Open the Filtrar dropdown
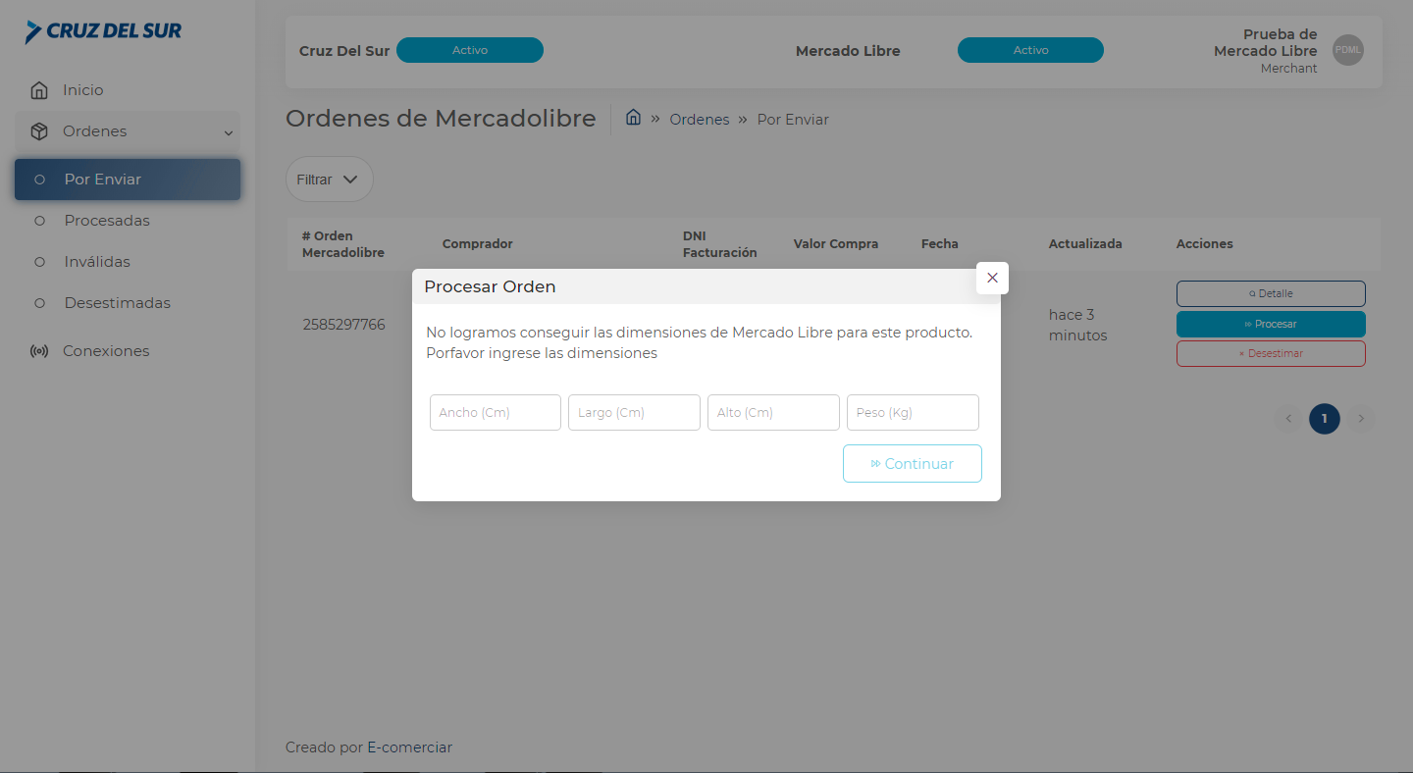 [x=329, y=180]
